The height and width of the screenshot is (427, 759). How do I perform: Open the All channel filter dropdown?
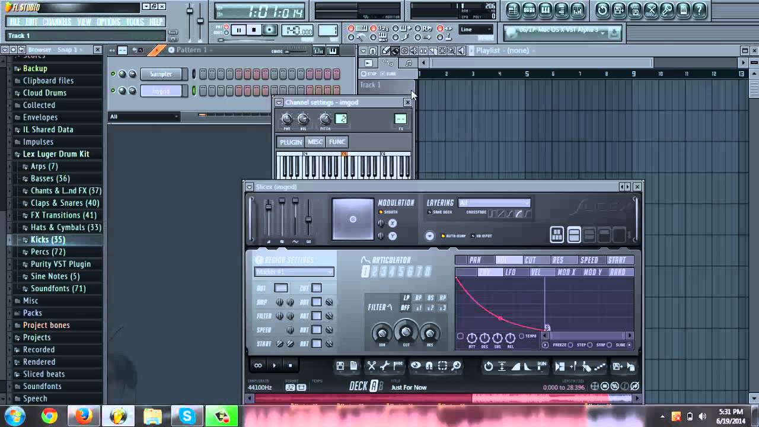pos(143,116)
